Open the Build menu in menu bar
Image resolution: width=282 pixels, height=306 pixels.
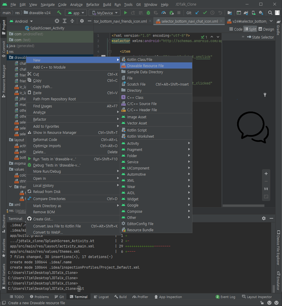pos(107,4)
